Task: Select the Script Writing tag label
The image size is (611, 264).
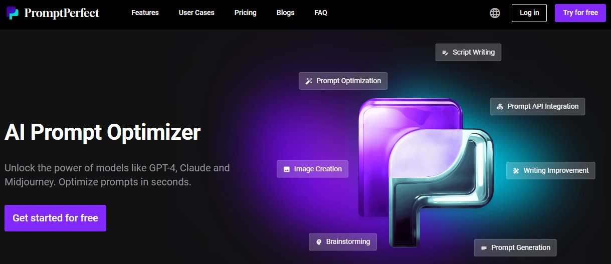Action: (474, 52)
